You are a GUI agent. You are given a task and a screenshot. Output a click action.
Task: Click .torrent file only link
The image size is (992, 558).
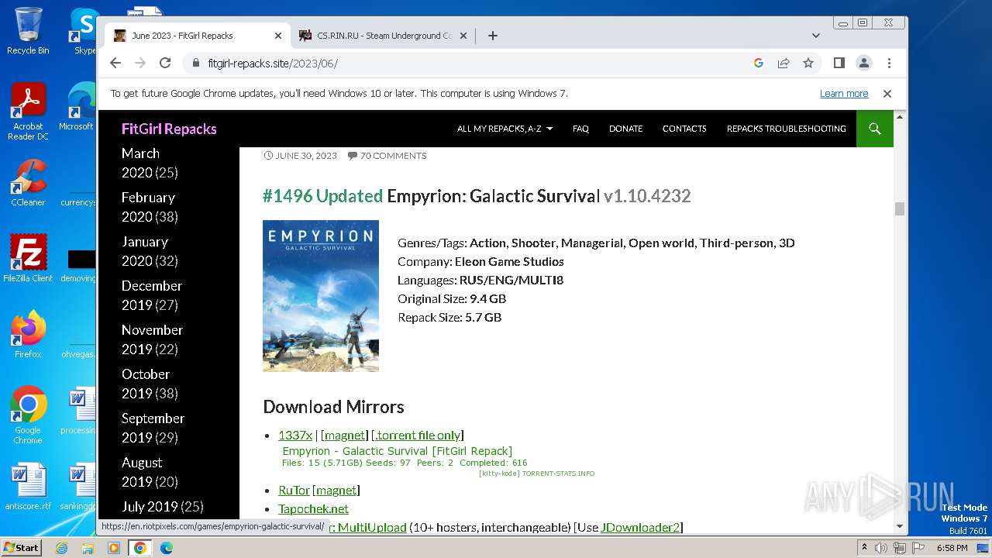(x=418, y=436)
